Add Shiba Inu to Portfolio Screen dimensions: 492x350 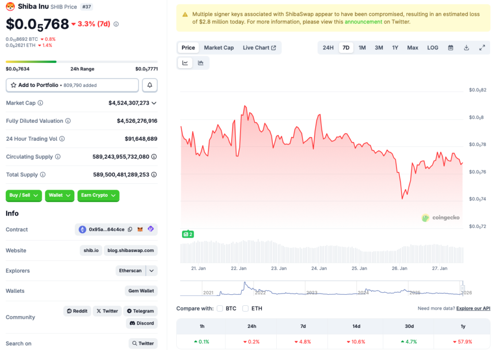click(72, 85)
